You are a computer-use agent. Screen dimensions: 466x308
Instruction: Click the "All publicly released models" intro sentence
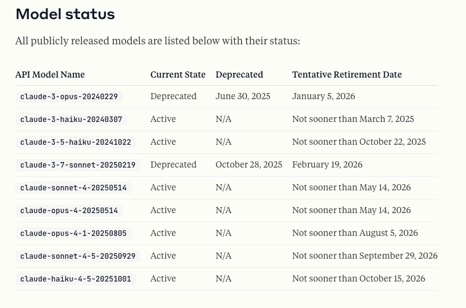click(x=157, y=42)
